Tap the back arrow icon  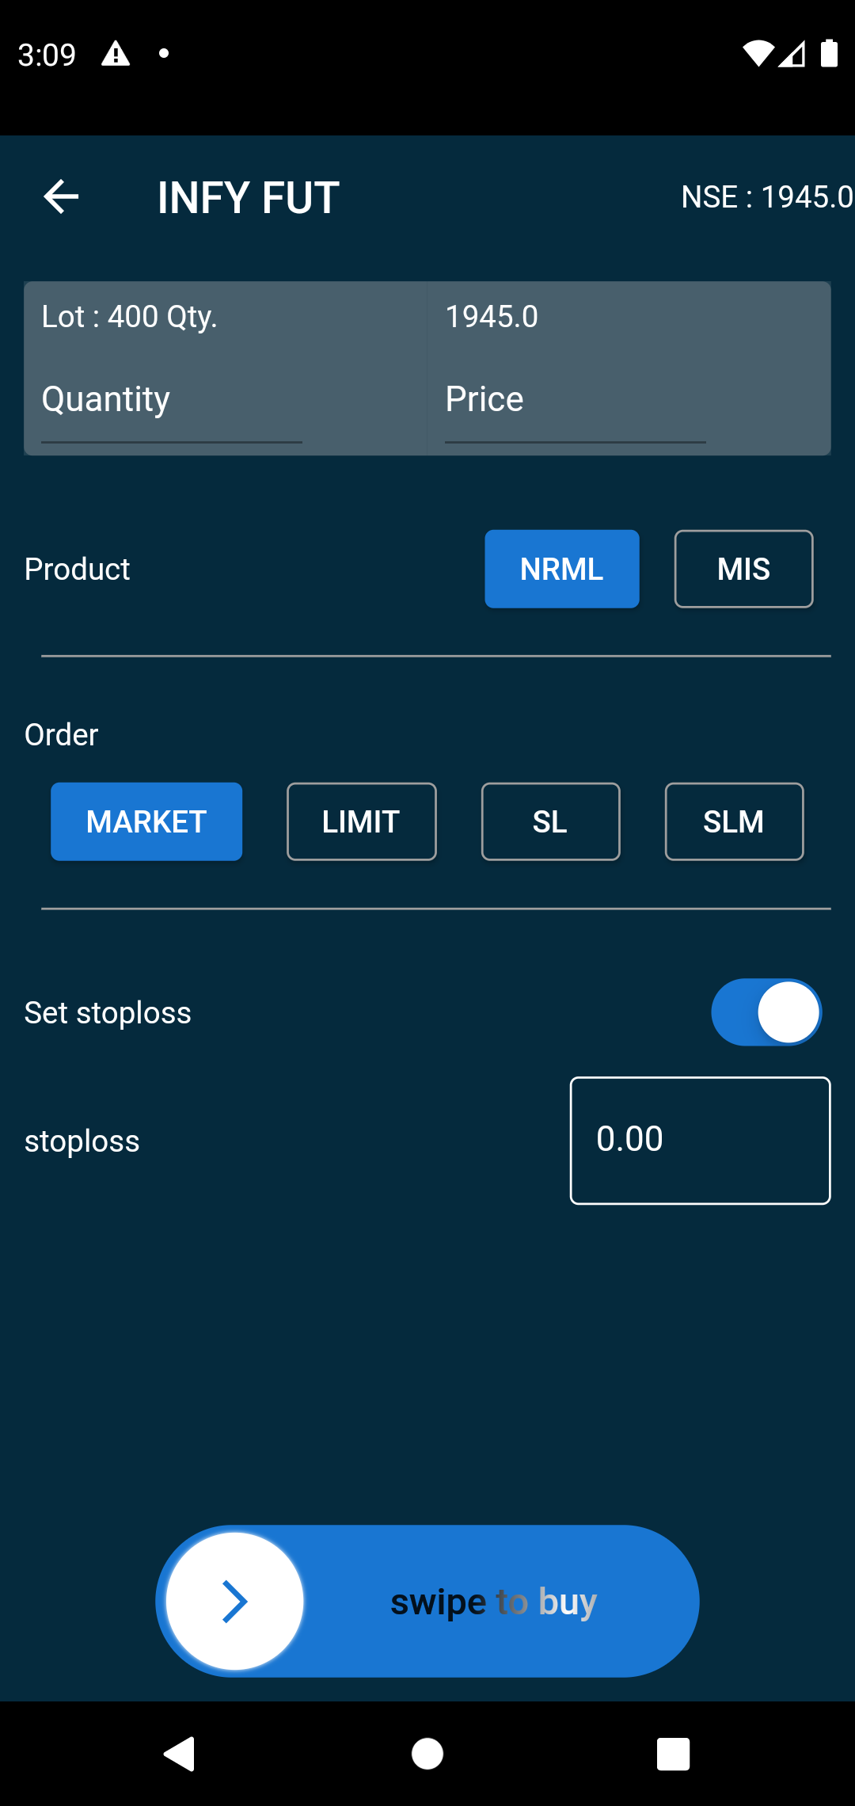(61, 196)
